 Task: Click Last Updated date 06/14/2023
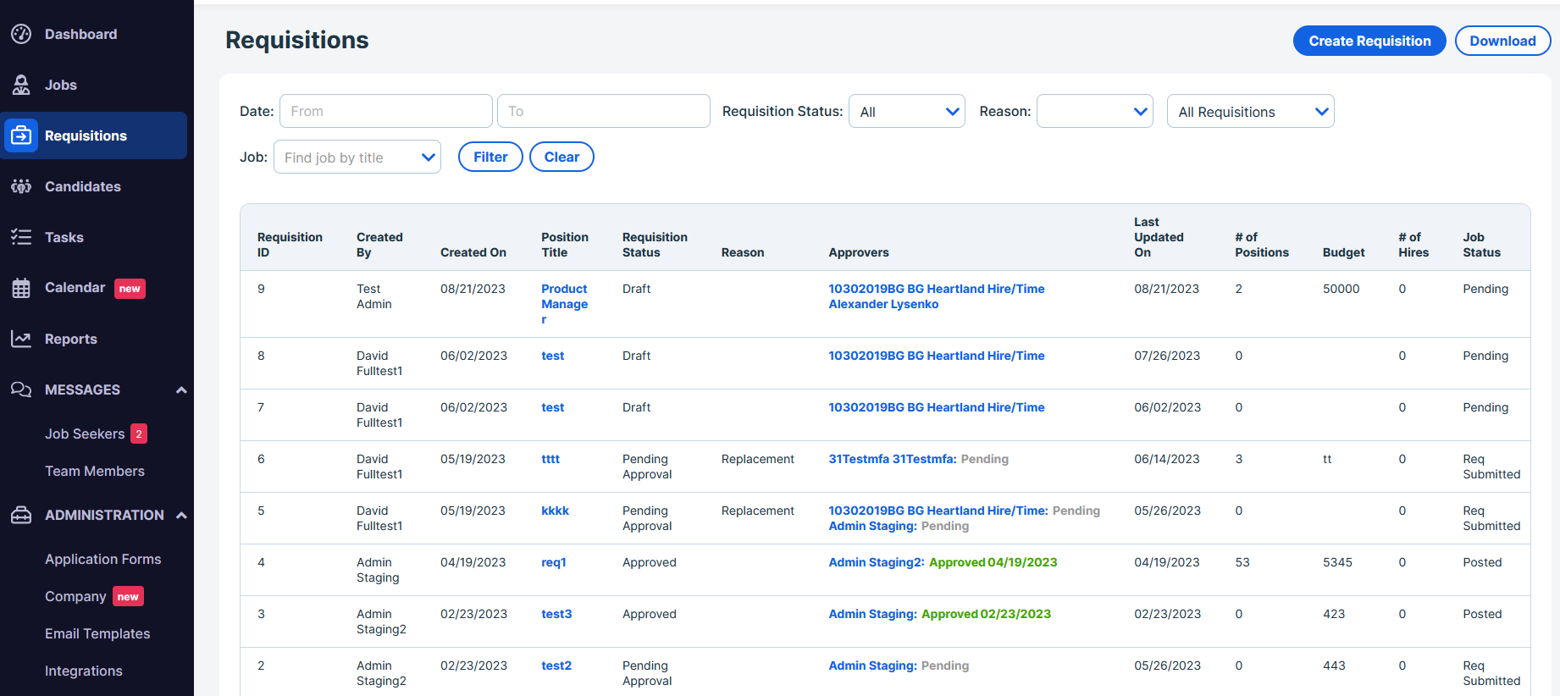tap(1166, 459)
